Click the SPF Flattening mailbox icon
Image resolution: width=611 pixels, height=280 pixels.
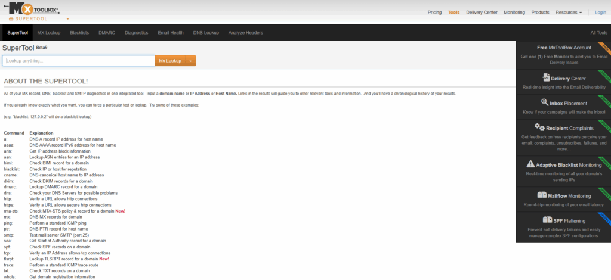tap(548, 220)
